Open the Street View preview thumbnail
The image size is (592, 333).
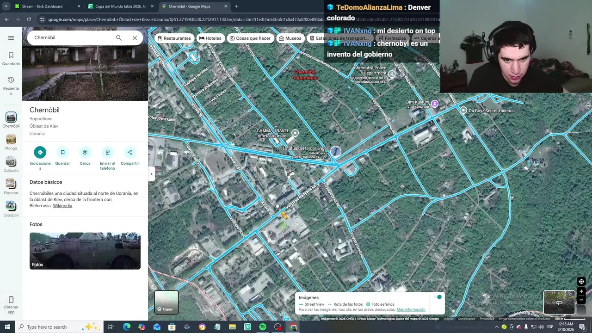tap(559, 302)
